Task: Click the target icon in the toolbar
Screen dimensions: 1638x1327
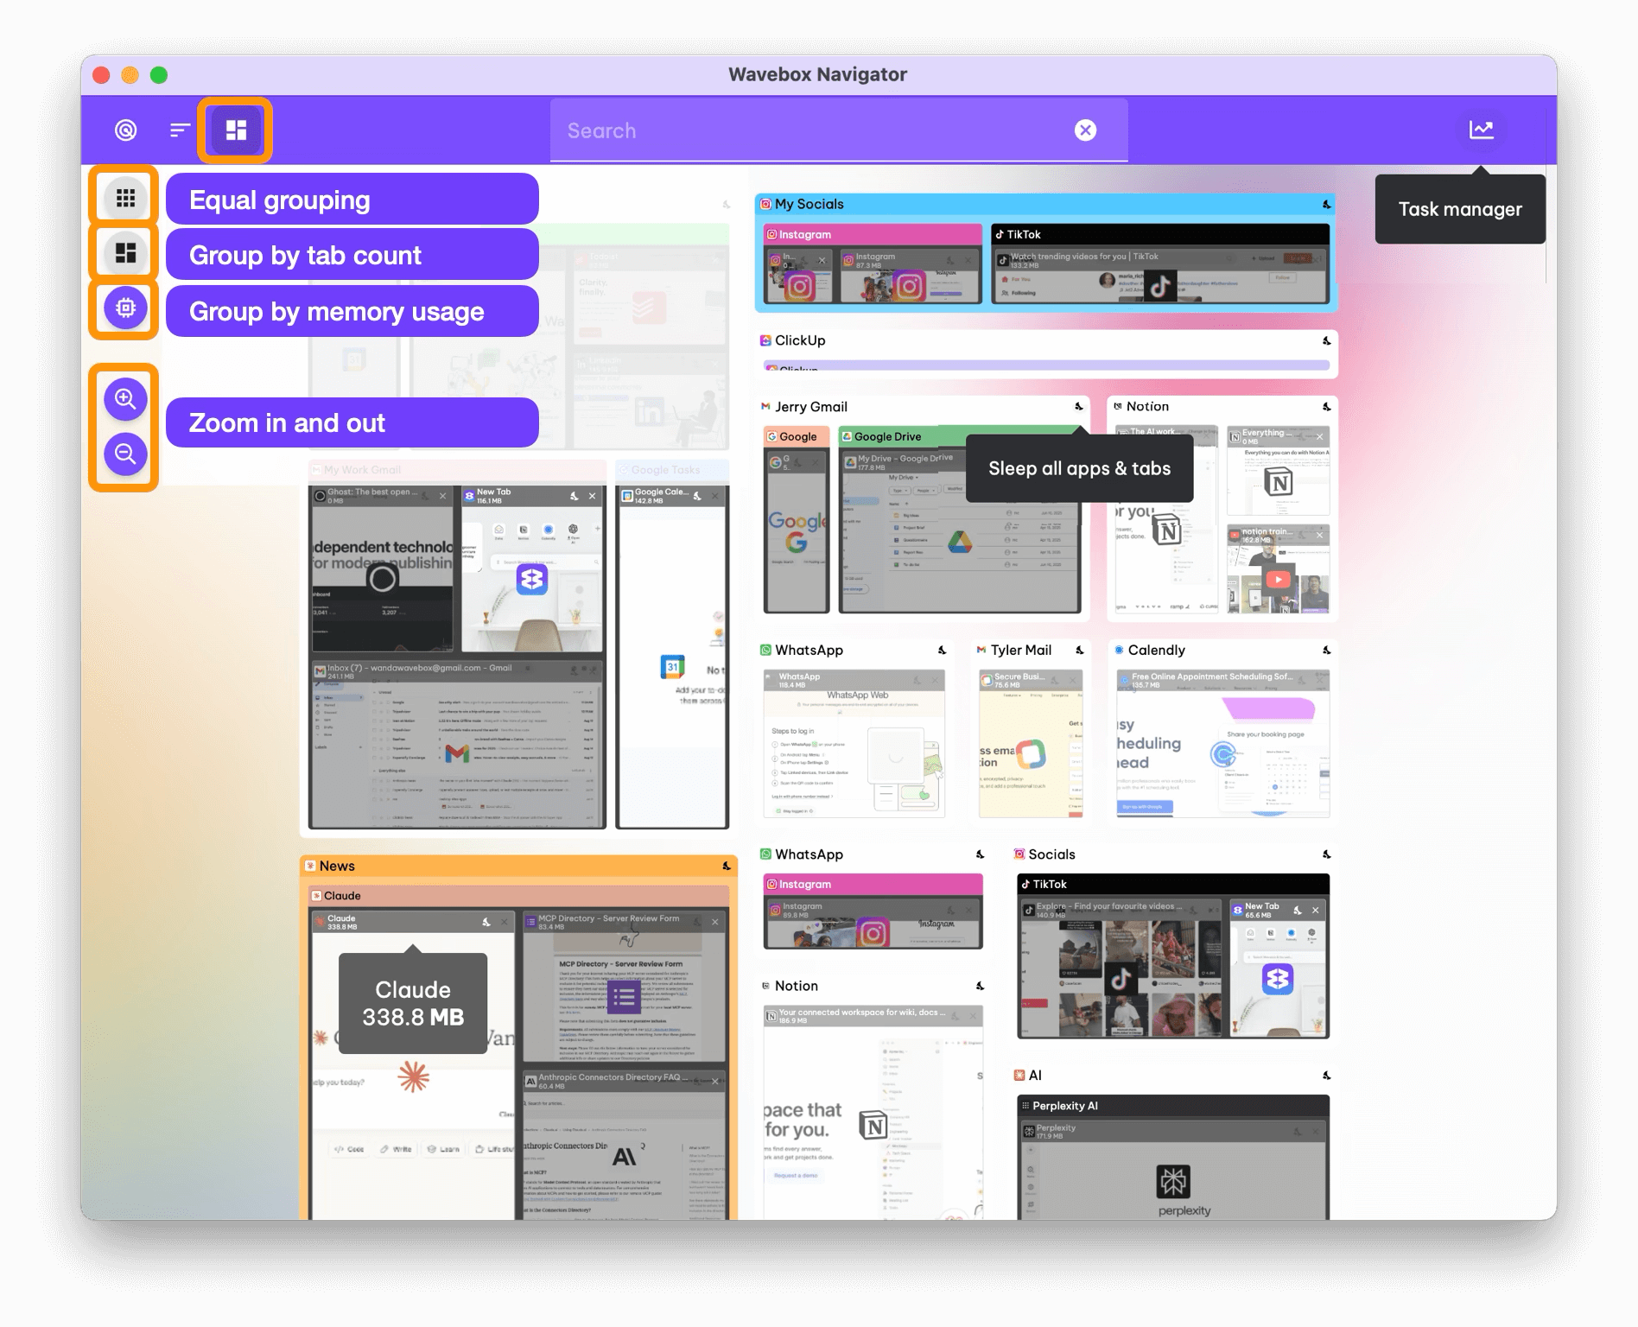Action: coord(126,130)
